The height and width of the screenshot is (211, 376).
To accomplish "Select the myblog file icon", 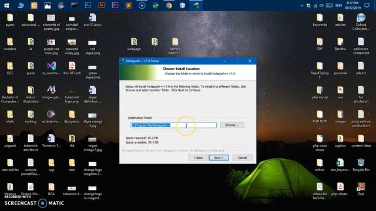I will coord(31,117).
